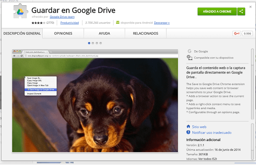Select the first screenshot carousel dot
The width and height of the screenshot is (256, 165).
tap(89, 43)
